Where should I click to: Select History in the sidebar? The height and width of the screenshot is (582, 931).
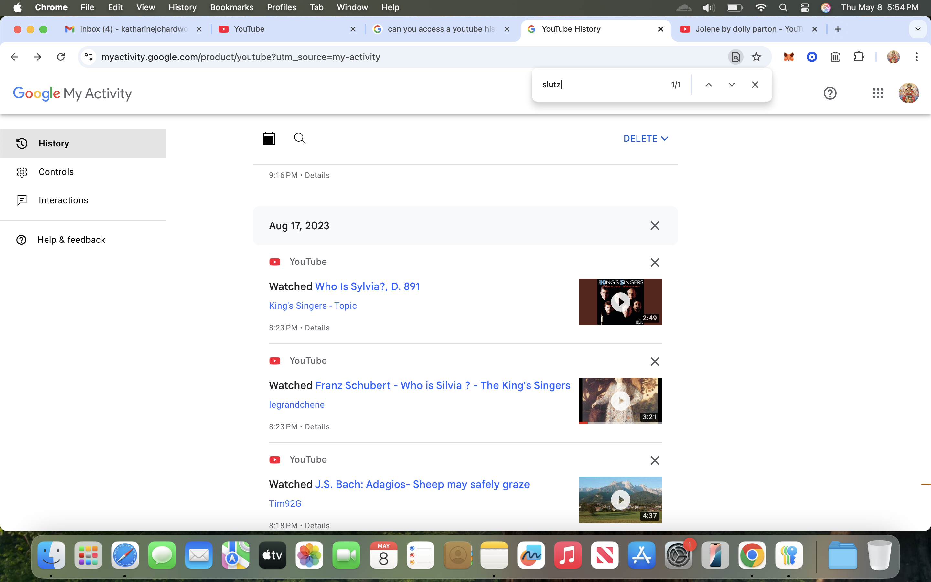(83, 144)
